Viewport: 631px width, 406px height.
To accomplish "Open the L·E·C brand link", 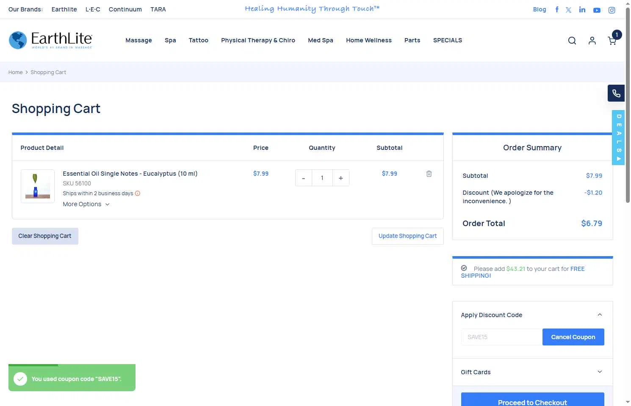I will [x=93, y=9].
